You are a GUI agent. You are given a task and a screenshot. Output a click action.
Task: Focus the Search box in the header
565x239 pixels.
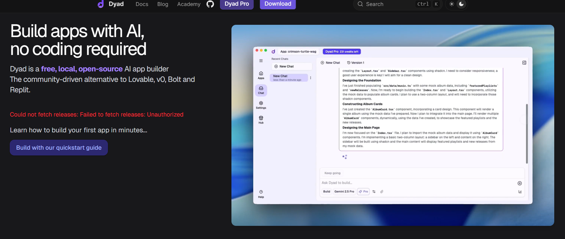[x=398, y=4]
